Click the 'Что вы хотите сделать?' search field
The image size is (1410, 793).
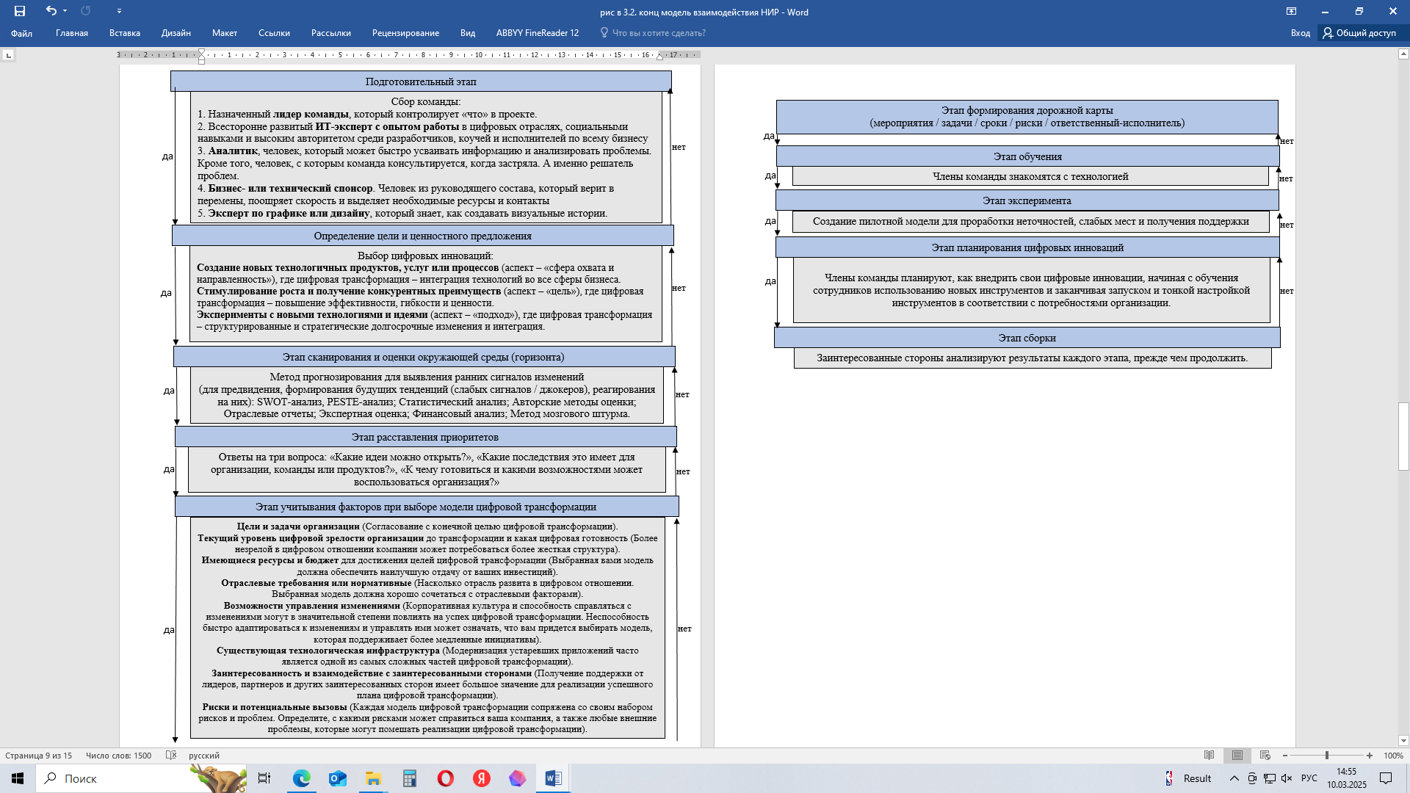(654, 33)
